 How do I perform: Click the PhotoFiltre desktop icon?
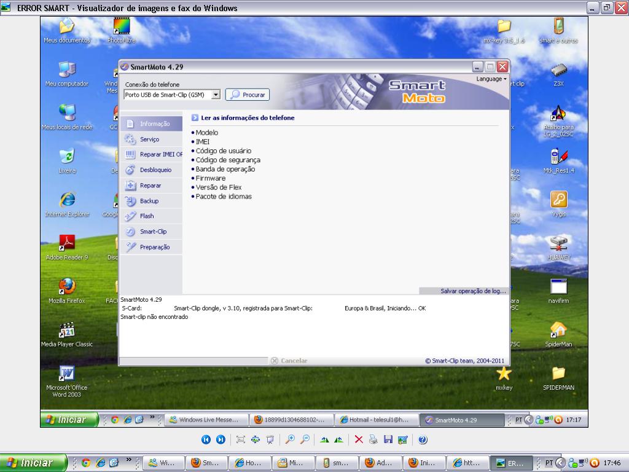[122, 31]
